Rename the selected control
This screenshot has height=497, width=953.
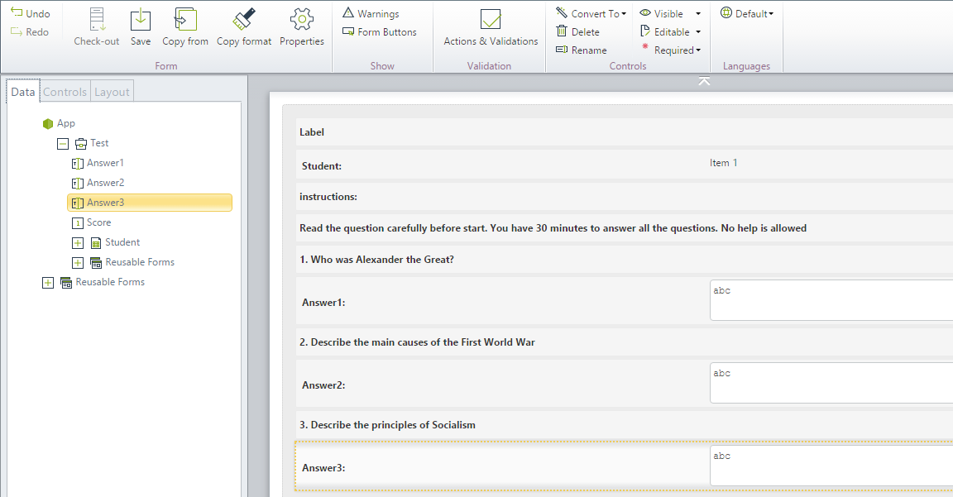(x=581, y=50)
